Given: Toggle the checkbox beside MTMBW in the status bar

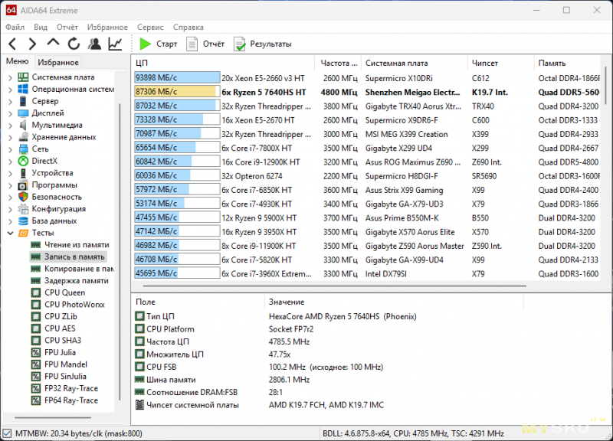Looking at the screenshot, I should pyautogui.click(x=7, y=433).
